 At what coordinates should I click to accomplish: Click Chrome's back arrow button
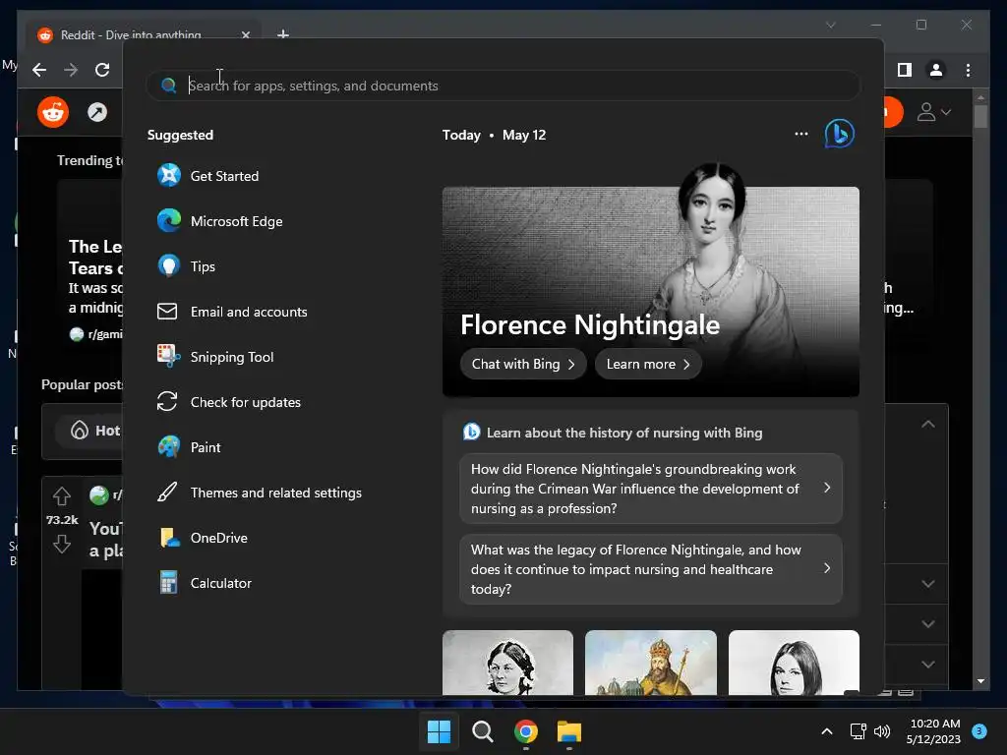click(39, 70)
